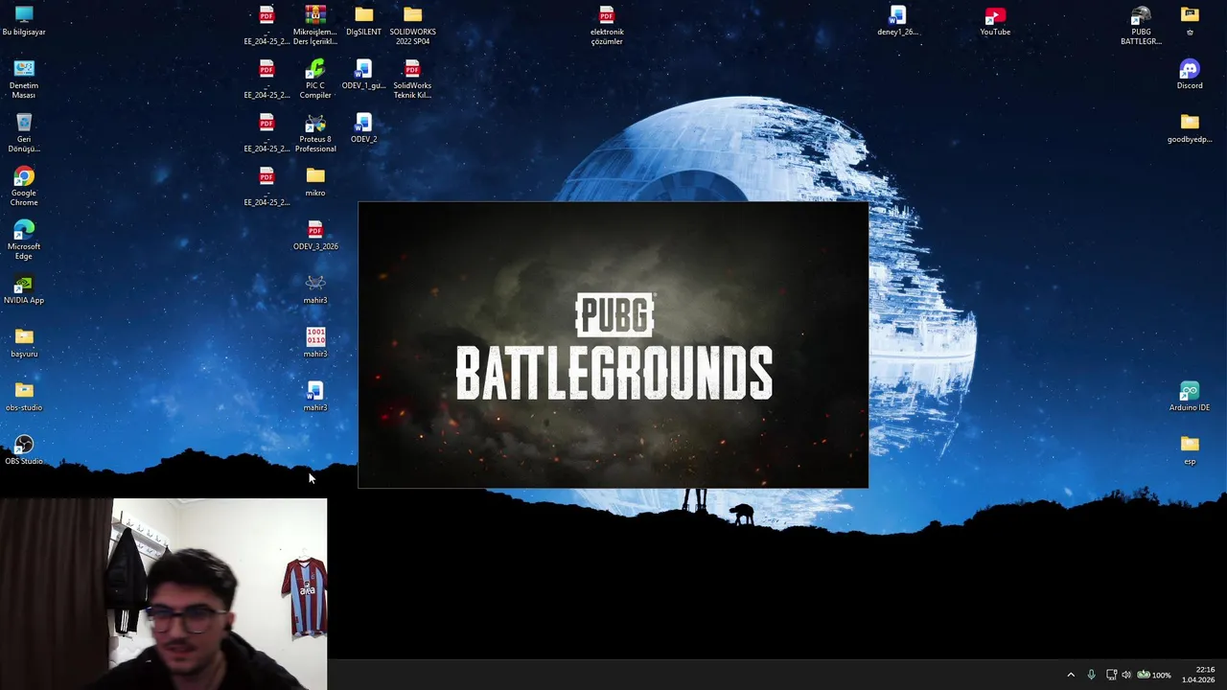
Task: Open the volume speaker tray icon
Action: 1126,675
